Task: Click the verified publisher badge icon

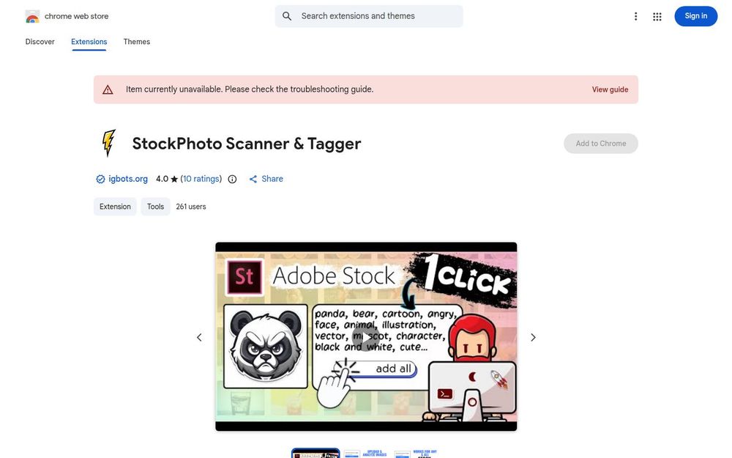Action: (x=100, y=179)
